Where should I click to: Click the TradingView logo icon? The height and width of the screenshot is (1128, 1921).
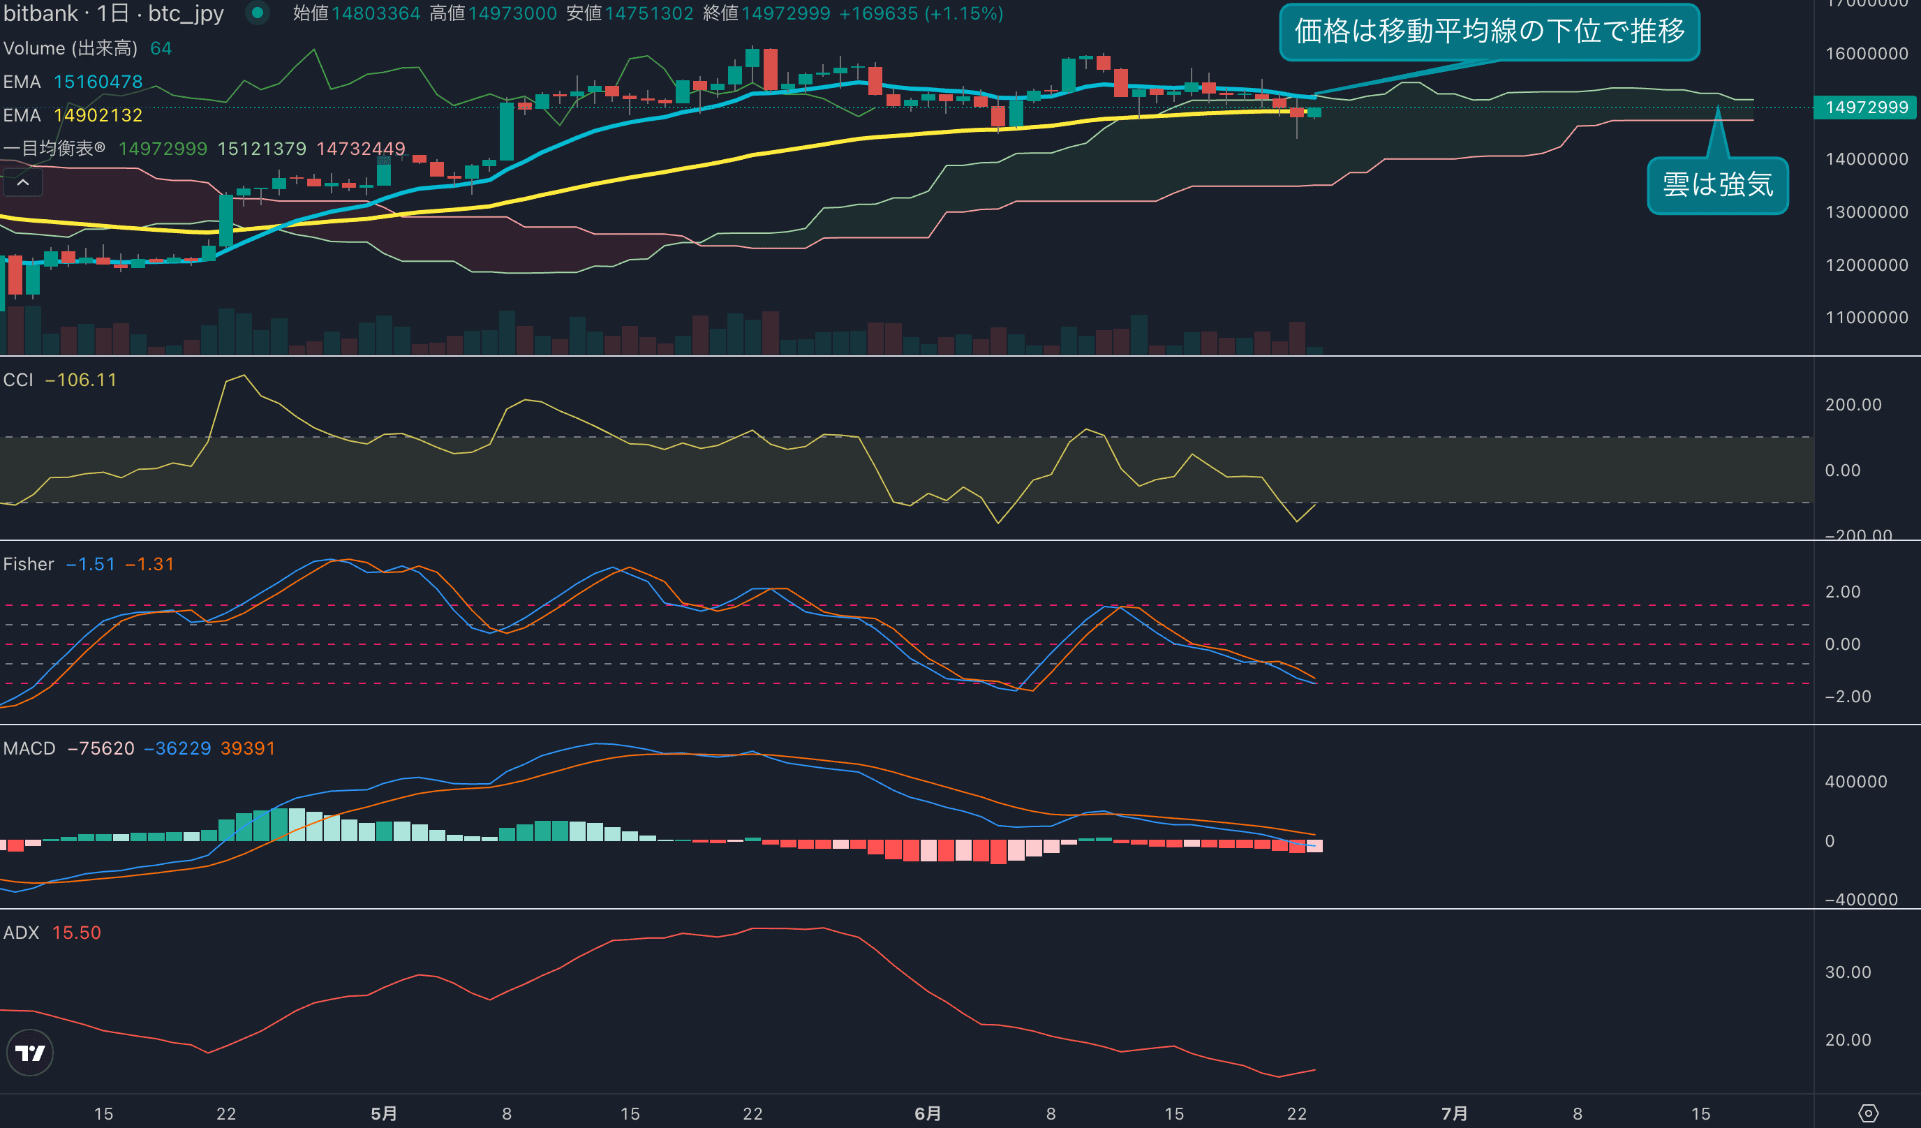30,1053
